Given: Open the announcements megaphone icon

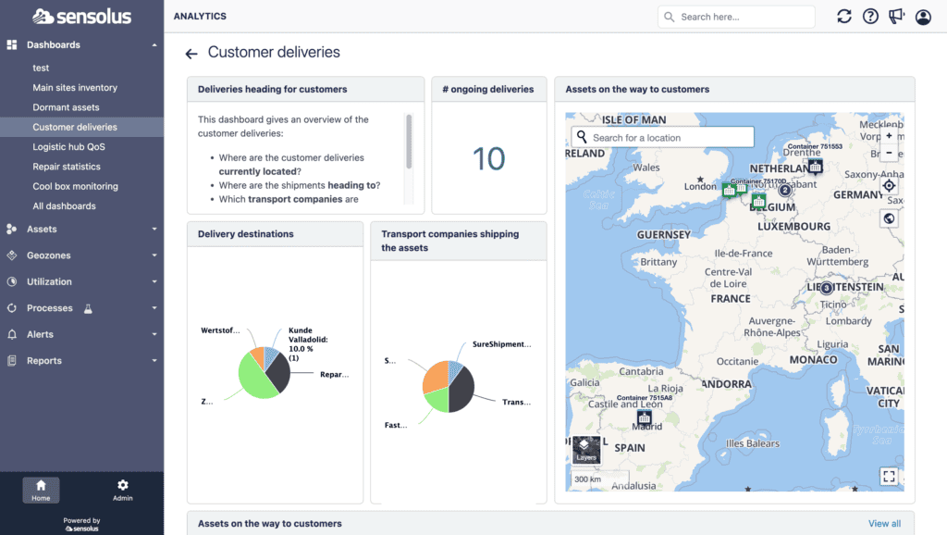Looking at the screenshot, I should [896, 17].
